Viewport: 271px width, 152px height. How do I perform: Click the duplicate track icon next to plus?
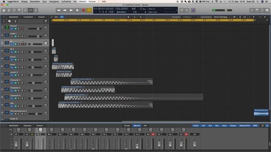(9, 22)
